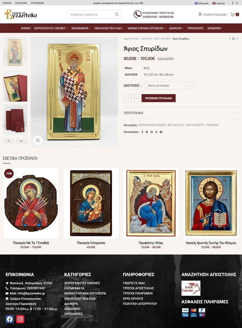Decrease quantity with minus button
242x328 pixels.
pos(126,98)
